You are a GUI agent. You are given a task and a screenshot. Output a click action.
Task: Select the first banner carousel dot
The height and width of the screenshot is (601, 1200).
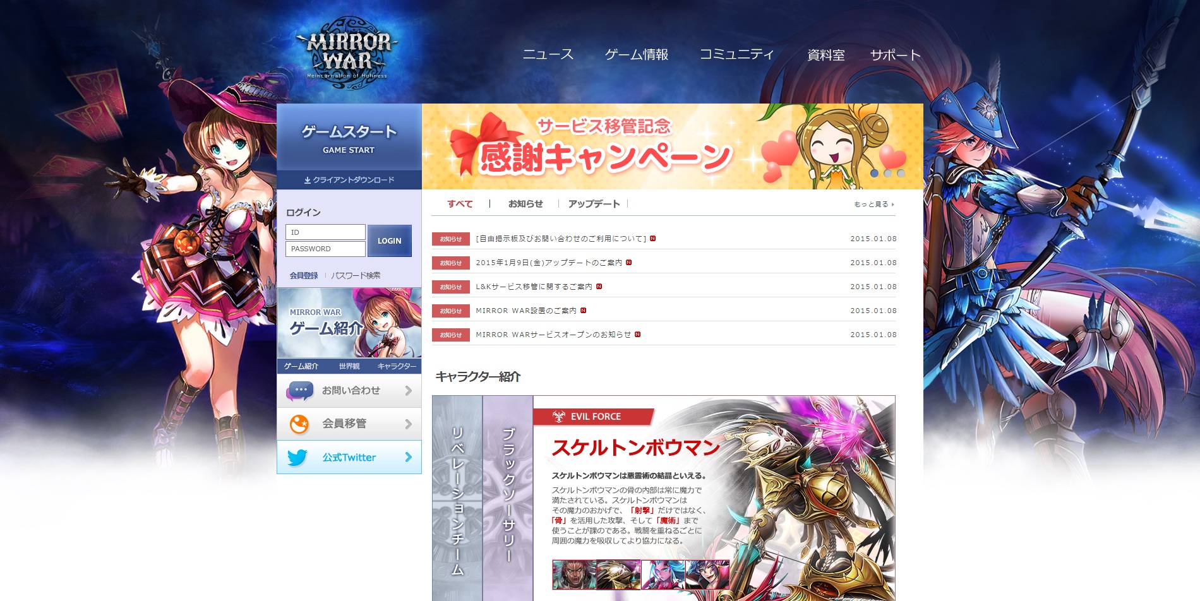pos(874,173)
